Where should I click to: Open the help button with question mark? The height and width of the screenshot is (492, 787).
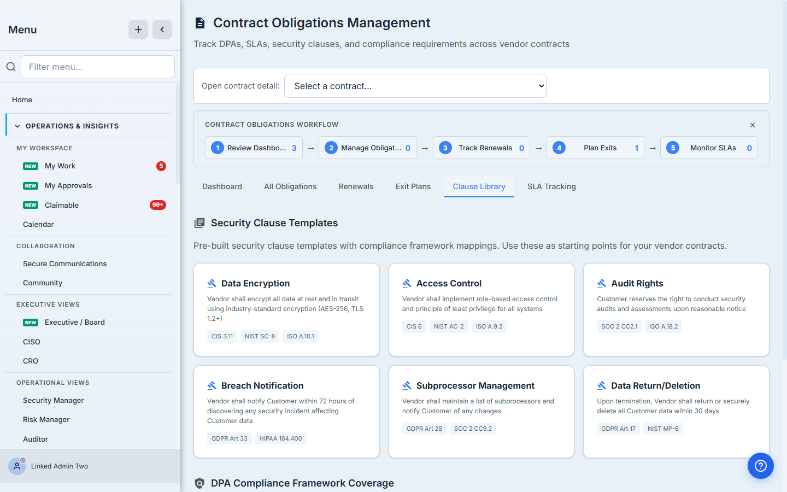(x=761, y=466)
